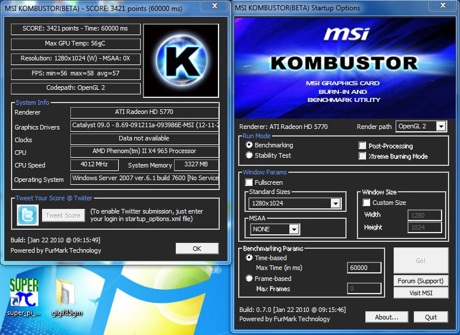Image resolution: width=460 pixels, height=335 pixels.
Task: Click the AMD Phenom II X4 965 field
Action: (x=144, y=152)
